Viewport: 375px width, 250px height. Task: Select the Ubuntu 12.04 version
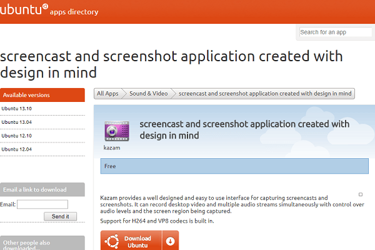tap(16, 149)
